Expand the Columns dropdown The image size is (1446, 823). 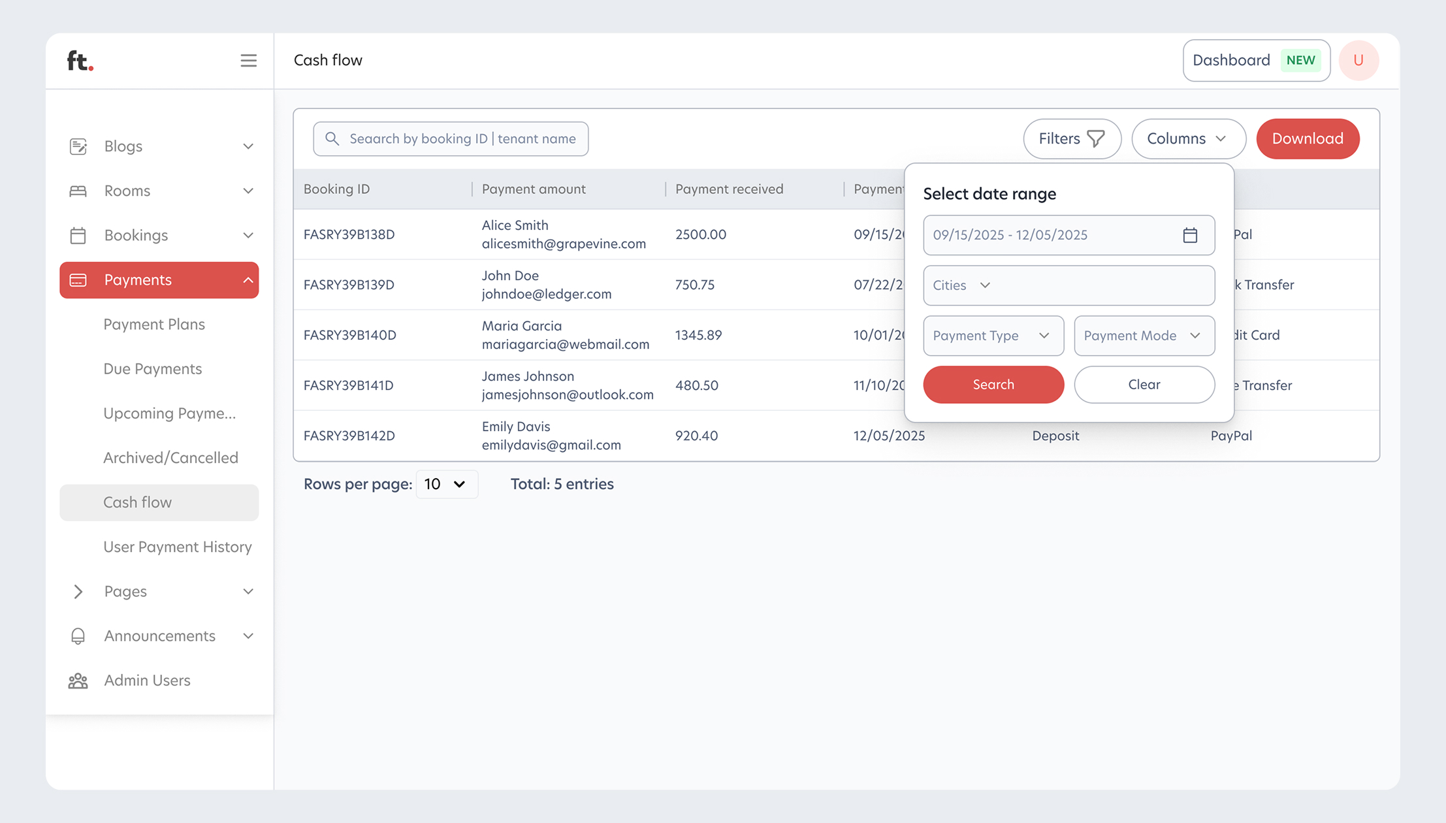click(1188, 138)
